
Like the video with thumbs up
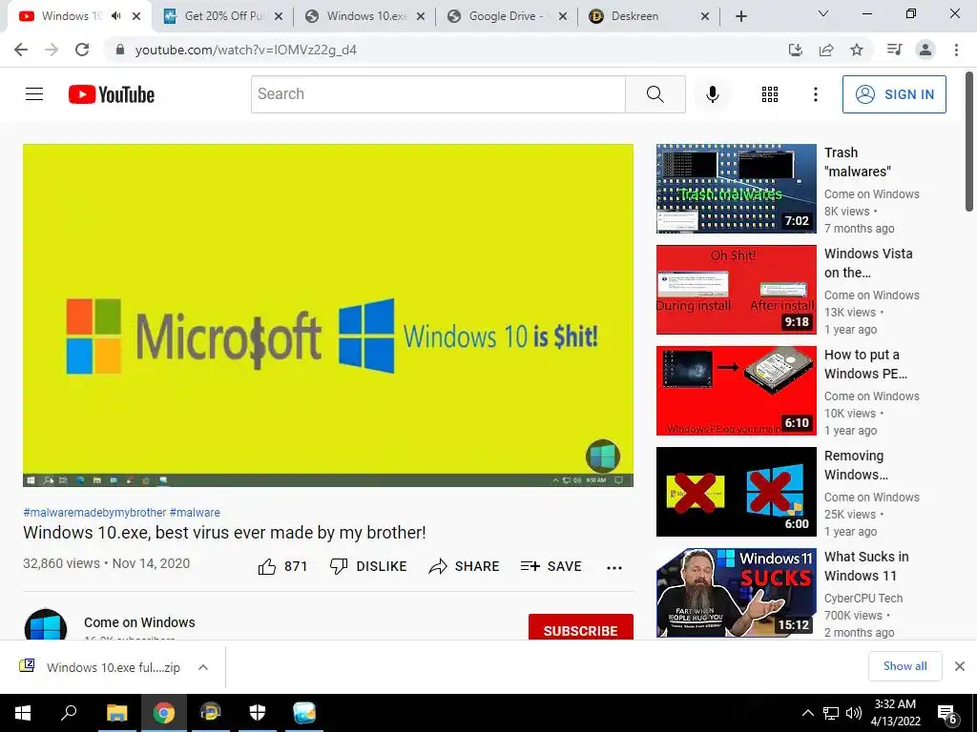[282, 566]
